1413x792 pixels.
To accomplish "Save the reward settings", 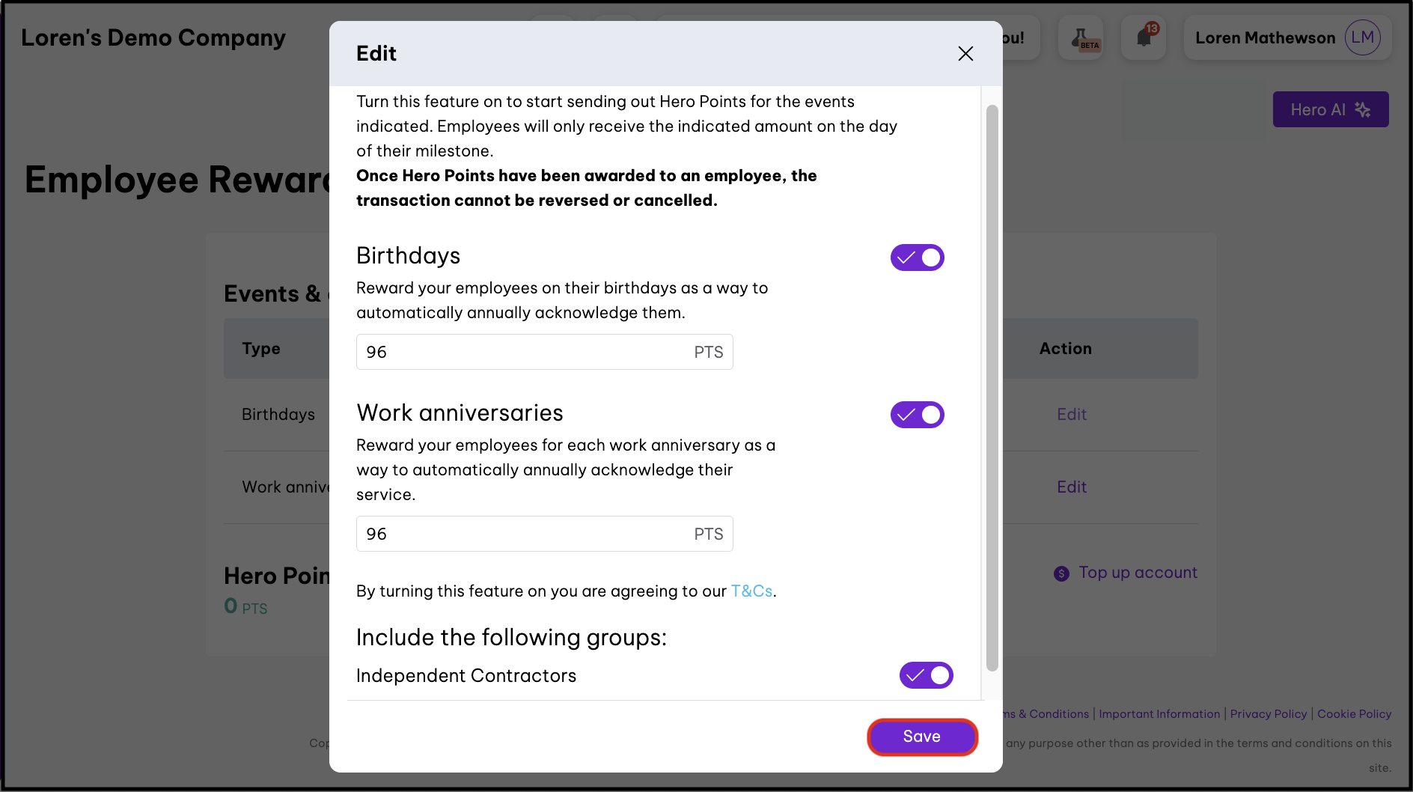I will pyautogui.click(x=922, y=737).
